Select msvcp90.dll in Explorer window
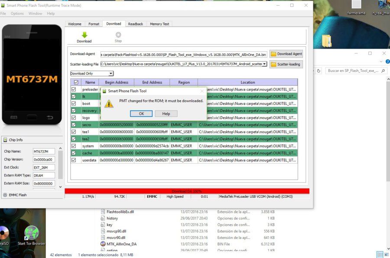The height and width of the screenshot is (258, 390). coord(117,231)
